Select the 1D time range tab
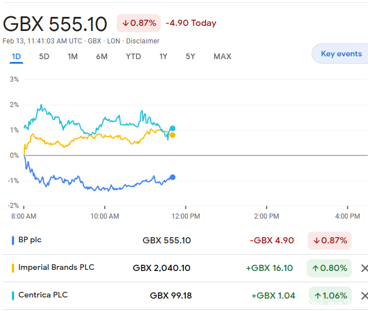This screenshot has width=368, height=311. [x=16, y=56]
